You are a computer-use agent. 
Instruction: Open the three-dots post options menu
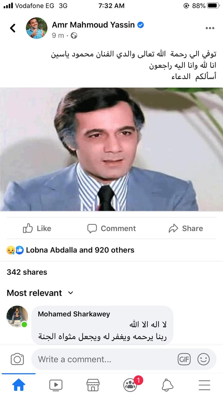click(x=210, y=28)
